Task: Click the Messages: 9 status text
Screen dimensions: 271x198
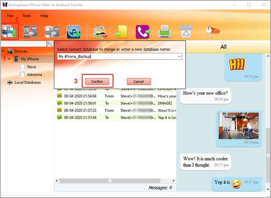Action: [x=160, y=188]
